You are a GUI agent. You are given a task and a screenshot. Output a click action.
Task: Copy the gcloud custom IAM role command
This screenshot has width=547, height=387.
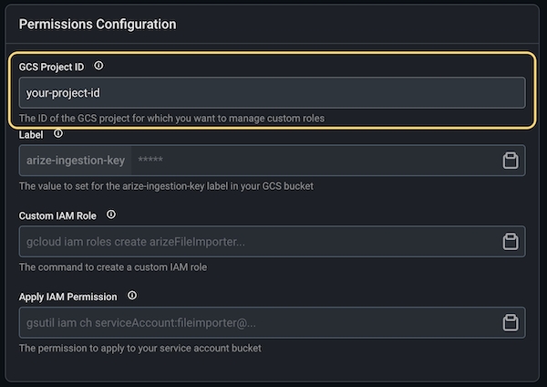[x=511, y=242]
